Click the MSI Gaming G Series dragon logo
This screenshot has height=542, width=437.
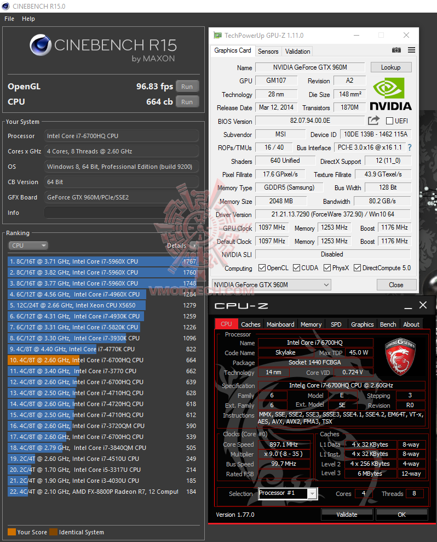400,356
